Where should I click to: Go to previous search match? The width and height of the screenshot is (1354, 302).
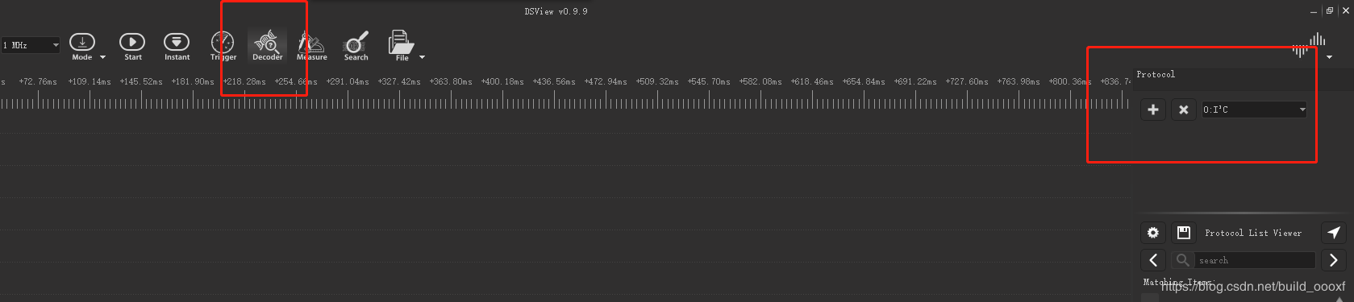coord(1153,260)
